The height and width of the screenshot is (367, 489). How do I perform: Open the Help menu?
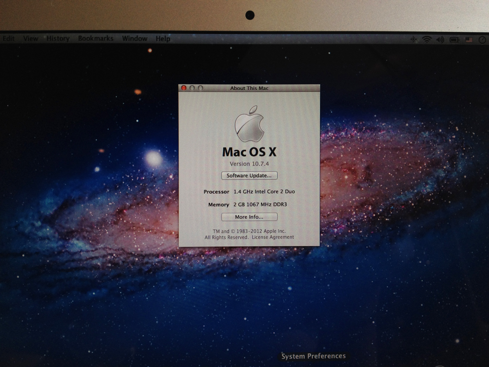[x=163, y=38]
